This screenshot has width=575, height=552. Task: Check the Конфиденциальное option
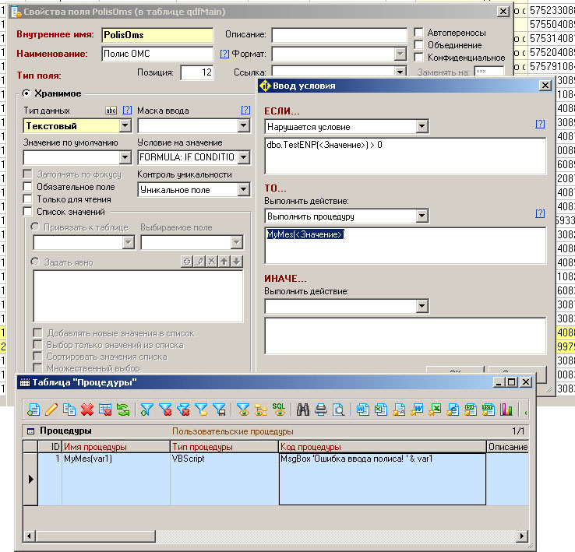[x=418, y=57]
